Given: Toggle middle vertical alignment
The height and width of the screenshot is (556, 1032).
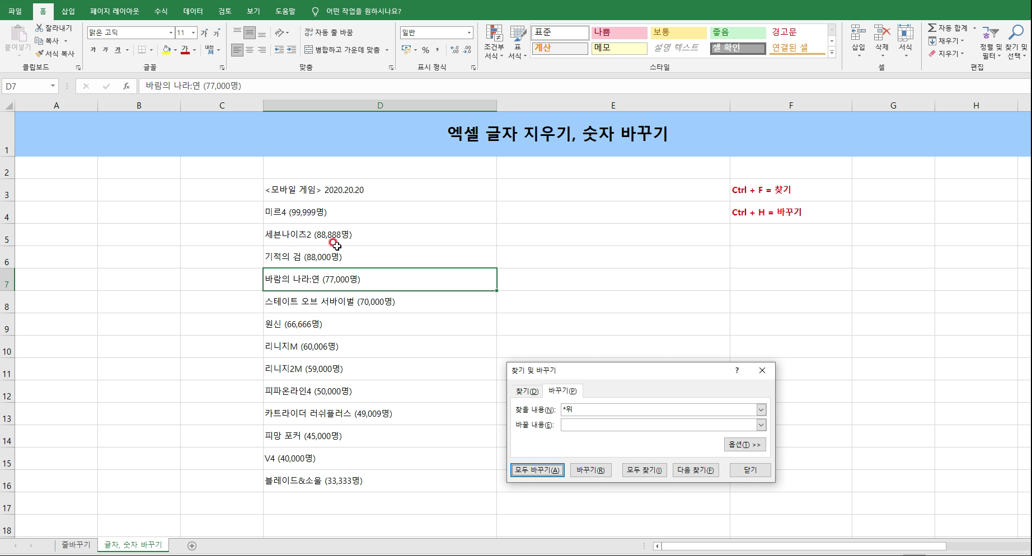Looking at the screenshot, I should (250, 32).
